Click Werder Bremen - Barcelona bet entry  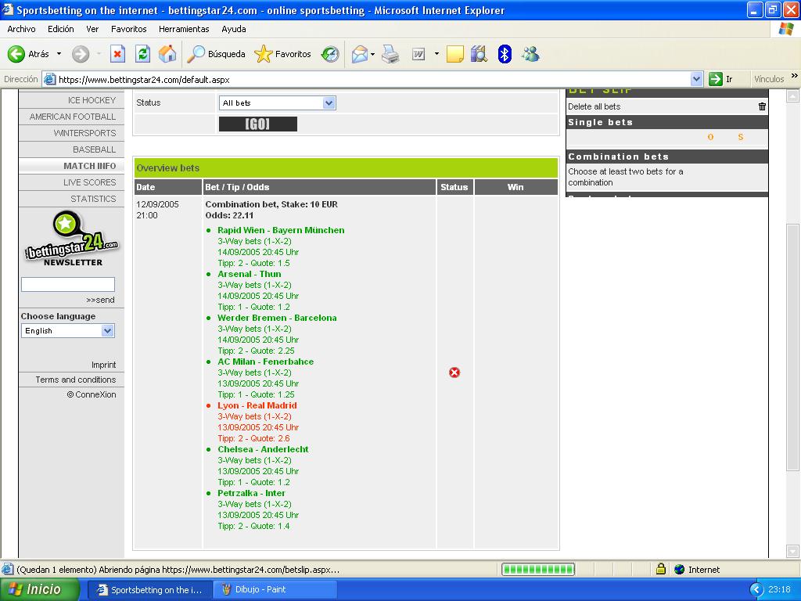277,318
